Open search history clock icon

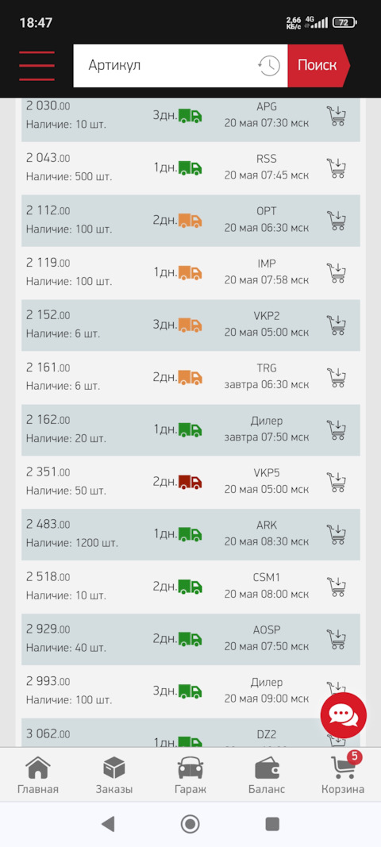pos(269,66)
